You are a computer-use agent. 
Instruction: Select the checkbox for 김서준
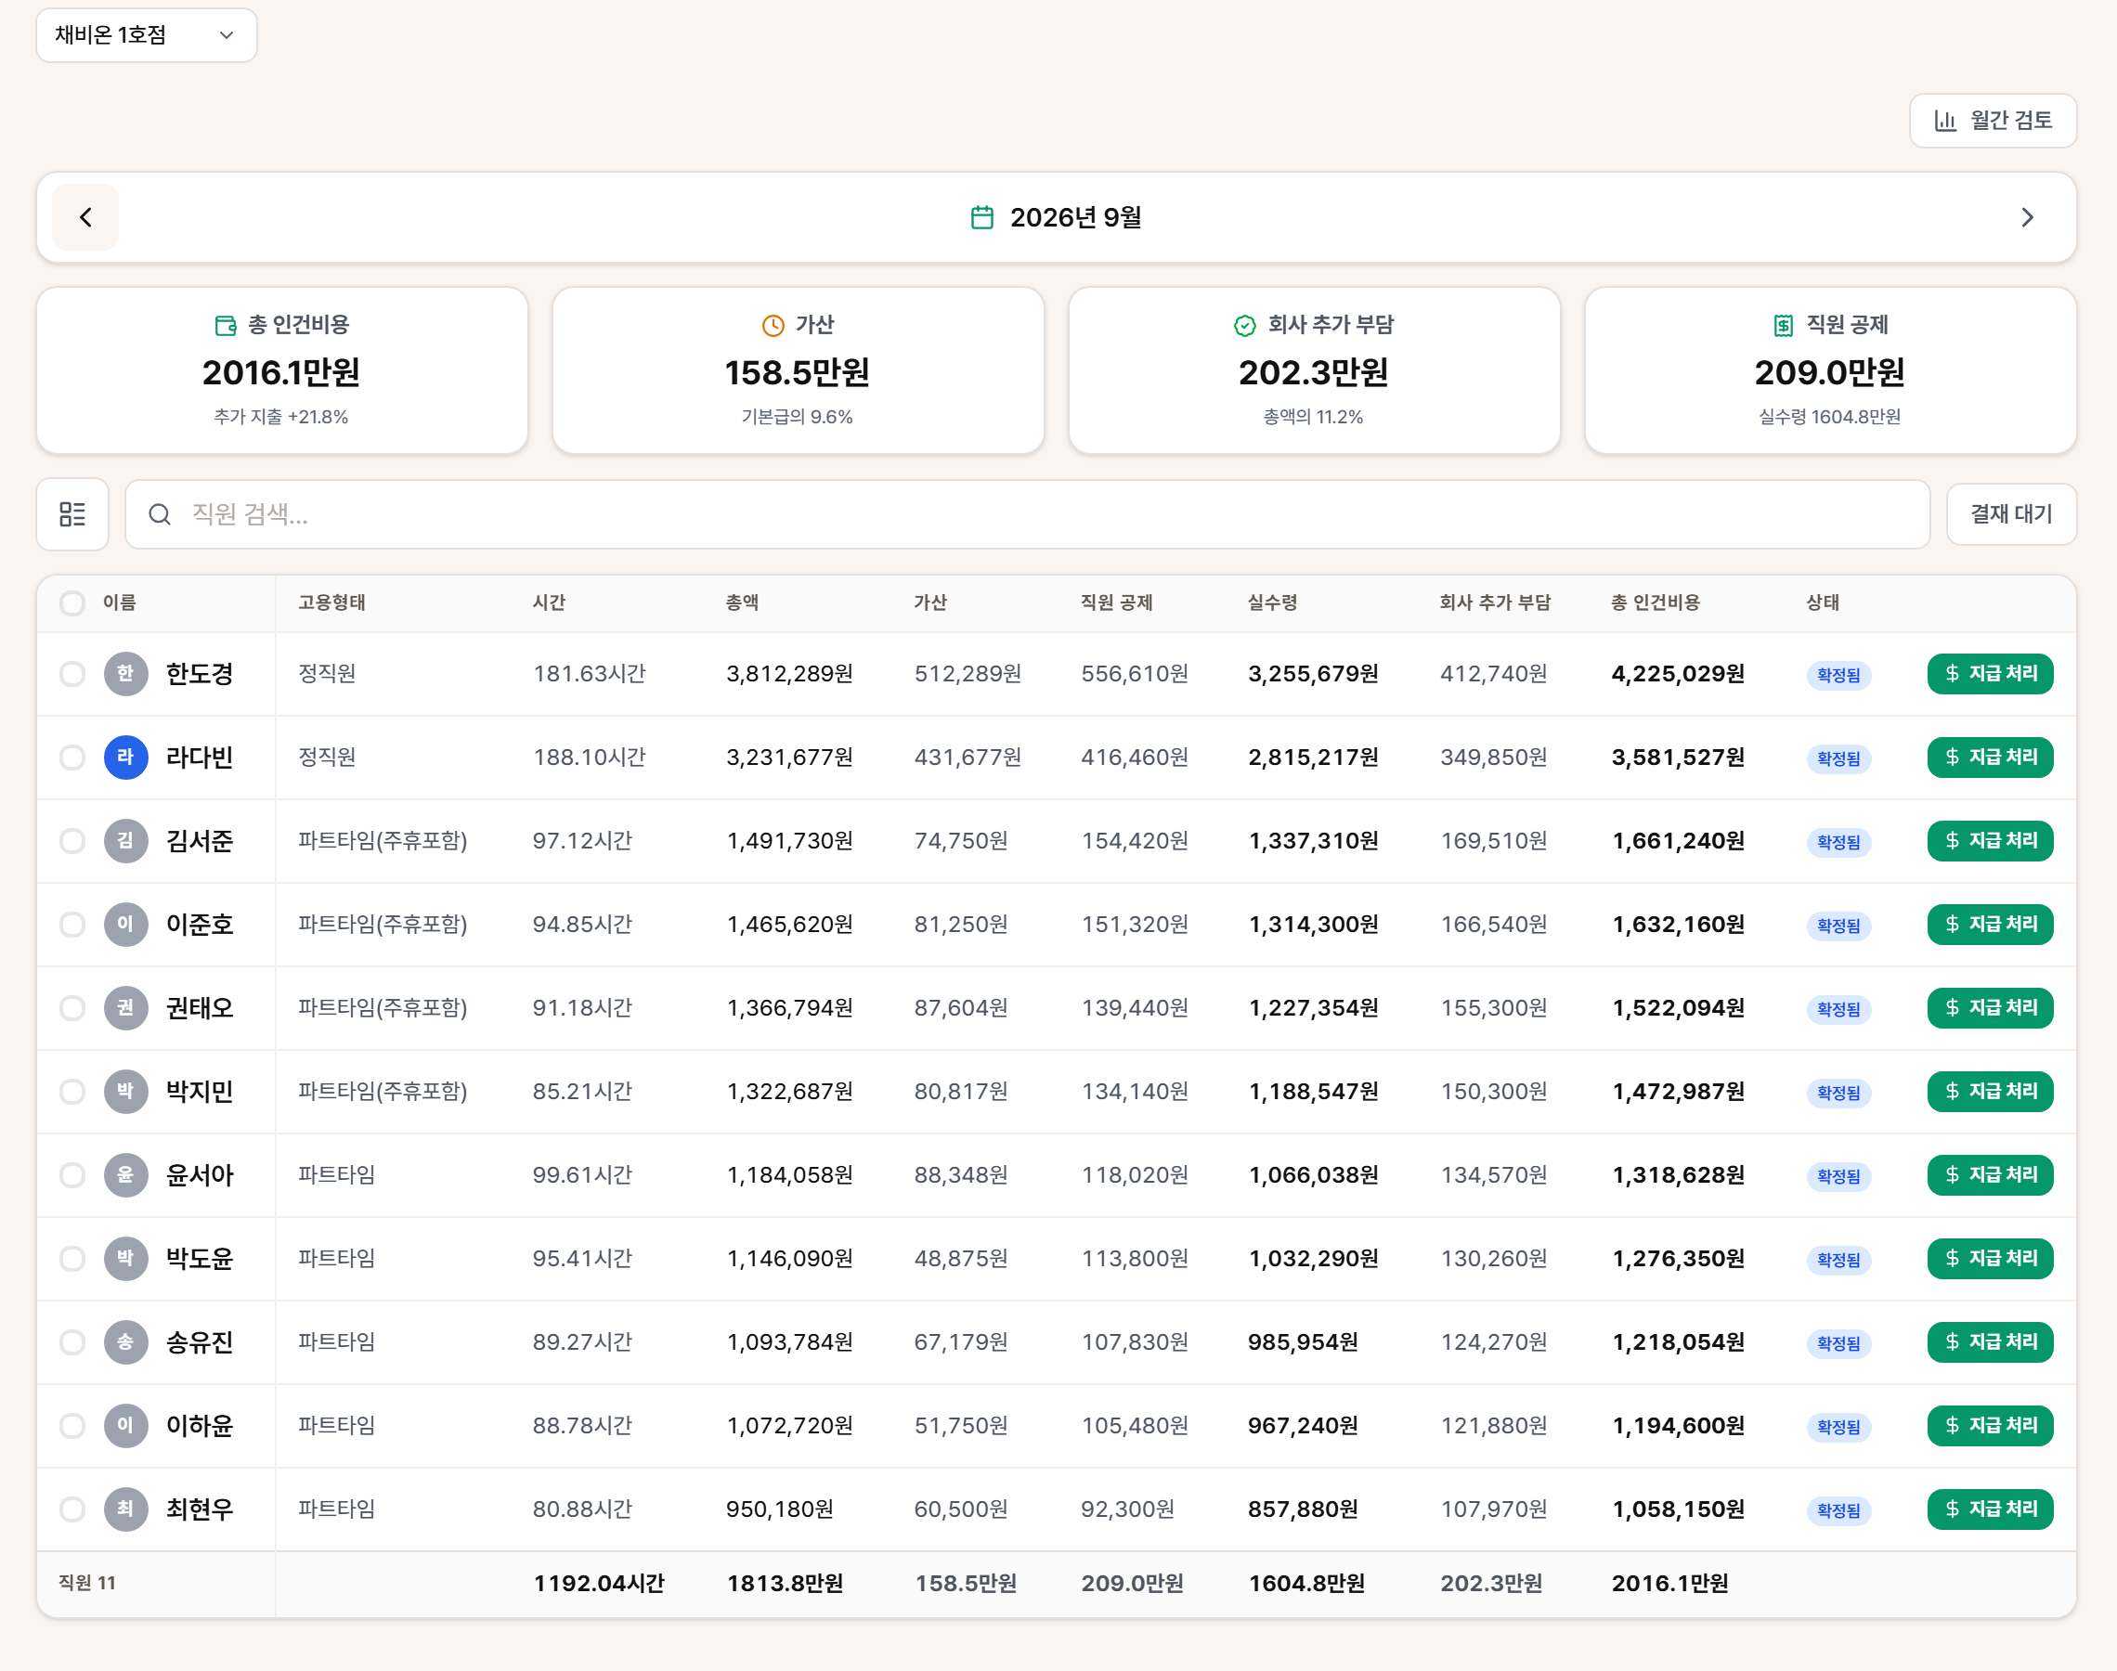tap(72, 841)
